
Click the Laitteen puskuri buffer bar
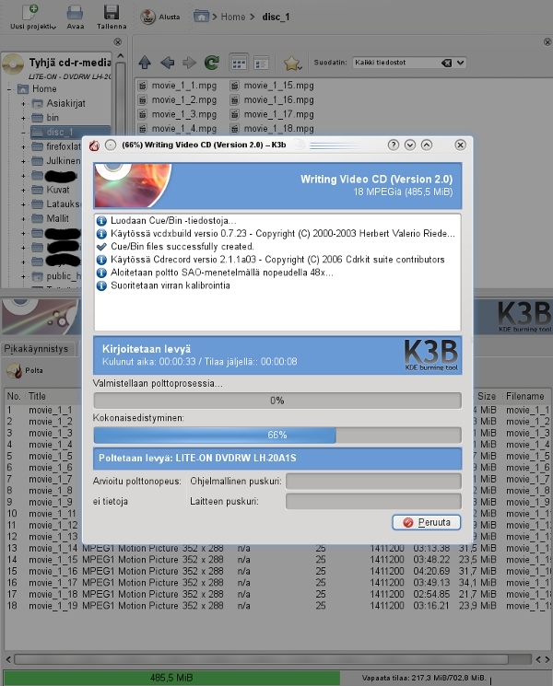click(373, 501)
